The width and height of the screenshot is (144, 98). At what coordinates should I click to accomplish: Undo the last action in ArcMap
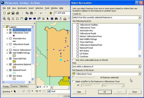pyautogui.click(x=41, y=13)
